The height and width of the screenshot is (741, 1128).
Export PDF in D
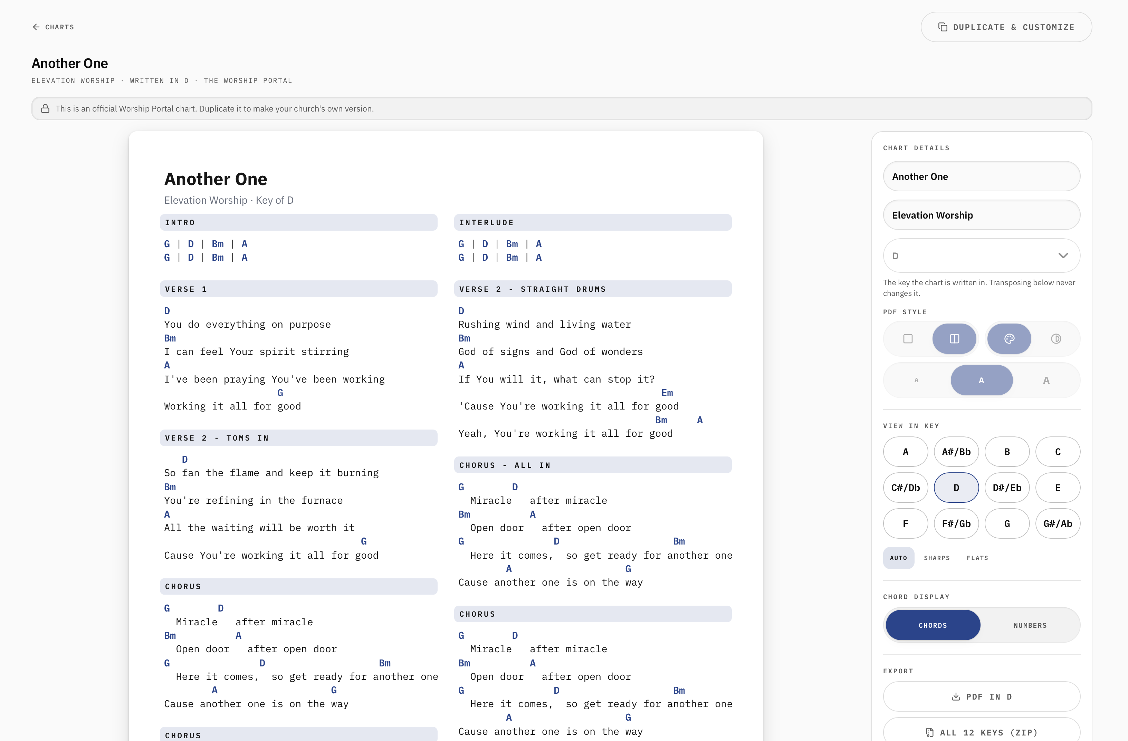coord(982,696)
